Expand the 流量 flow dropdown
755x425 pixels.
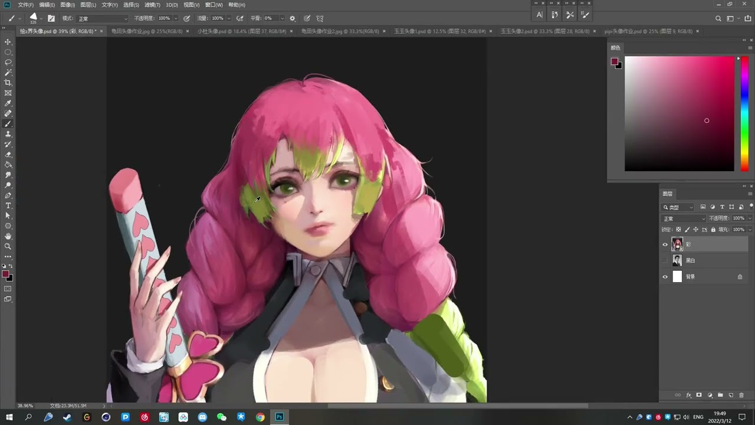click(229, 18)
